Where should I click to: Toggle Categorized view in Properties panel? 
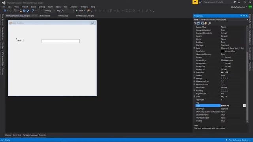tap(195, 23)
